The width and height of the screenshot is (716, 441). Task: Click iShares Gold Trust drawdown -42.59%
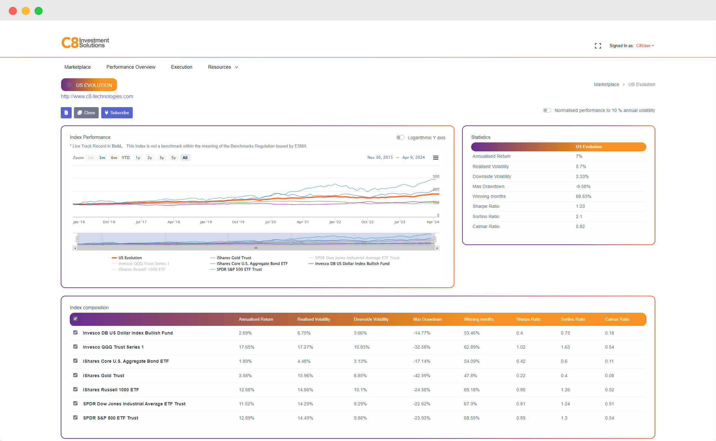pos(422,376)
